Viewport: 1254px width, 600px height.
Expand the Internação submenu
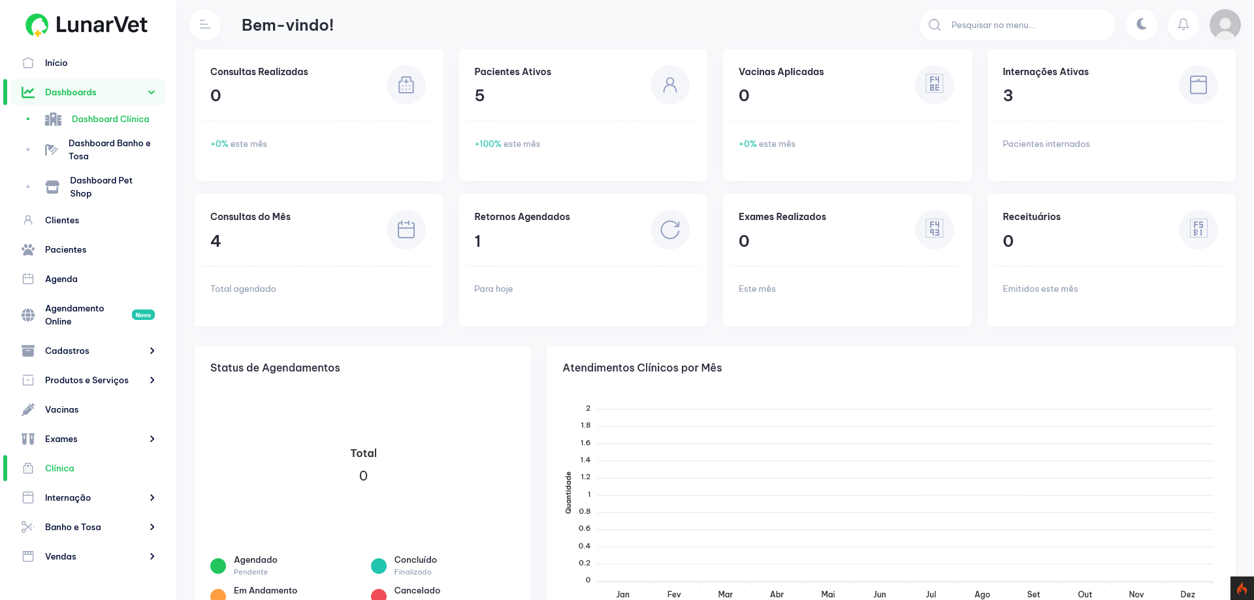point(88,497)
